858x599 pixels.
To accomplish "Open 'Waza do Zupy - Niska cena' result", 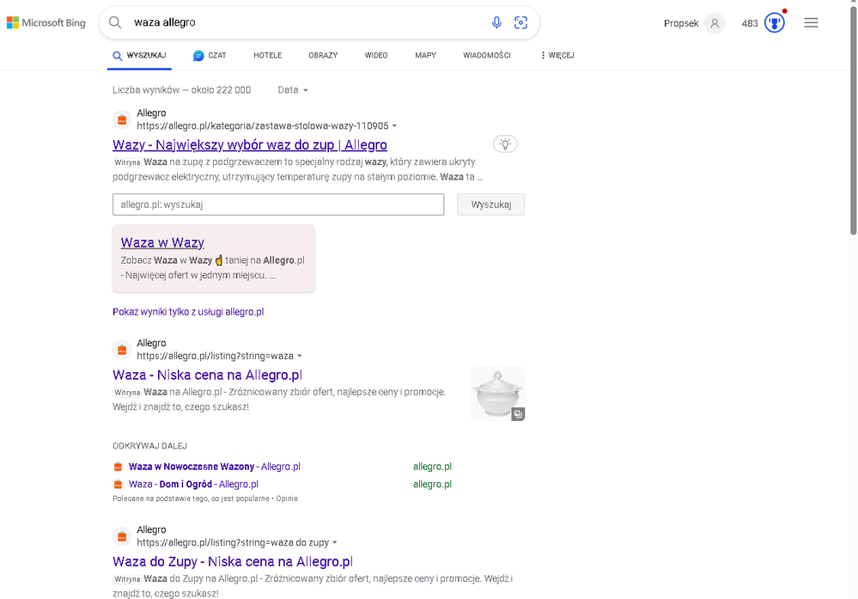I will pyautogui.click(x=233, y=562).
